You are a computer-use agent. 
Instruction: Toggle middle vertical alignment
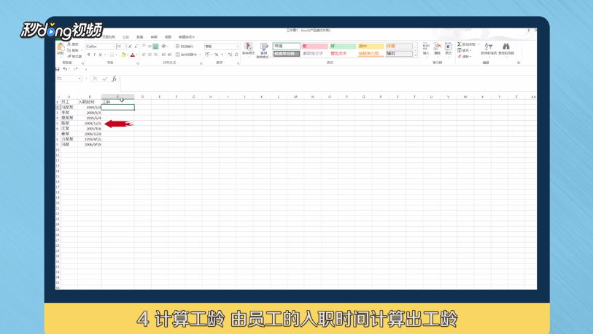pos(150,46)
